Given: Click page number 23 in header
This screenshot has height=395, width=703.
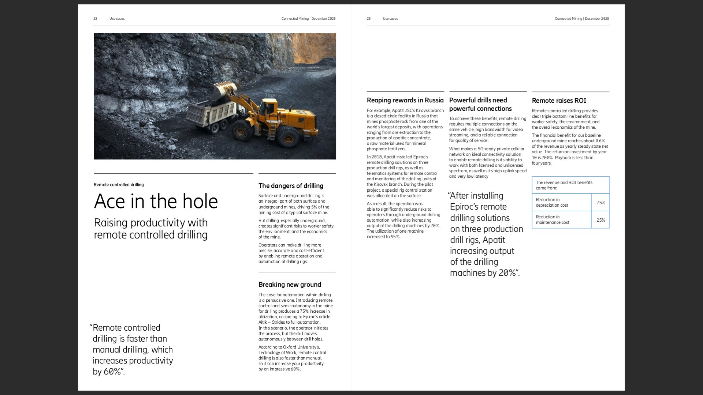Looking at the screenshot, I should (x=369, y=19).
